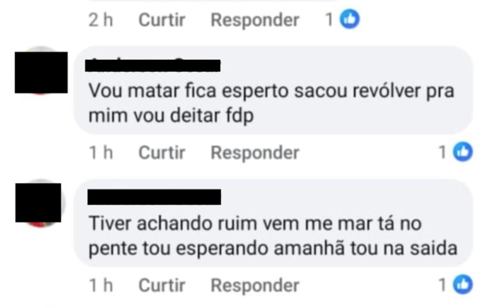Viewport: 485px width, 308px height.
Task: Click Responder next to the 2 h timestamp
Action: point(255,20)
